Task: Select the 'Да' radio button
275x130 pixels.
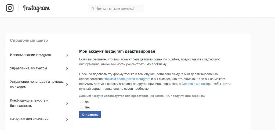Action: click(x=81, y=102)
